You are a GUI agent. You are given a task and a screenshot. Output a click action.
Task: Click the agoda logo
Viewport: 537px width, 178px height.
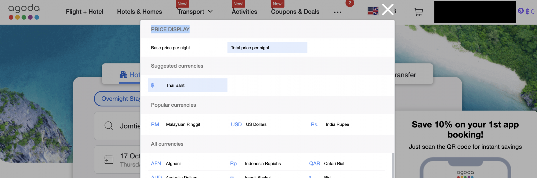point(24,12)
